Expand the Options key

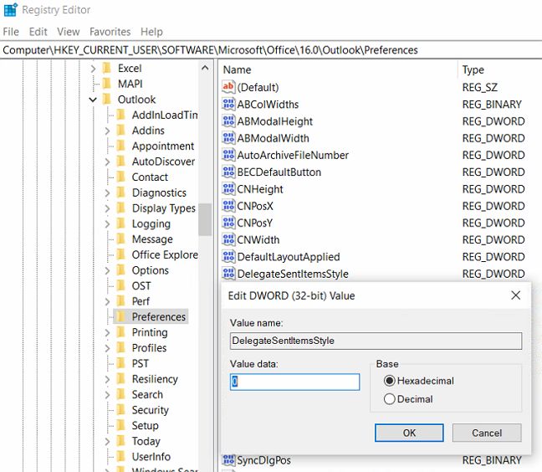point(107,270)
